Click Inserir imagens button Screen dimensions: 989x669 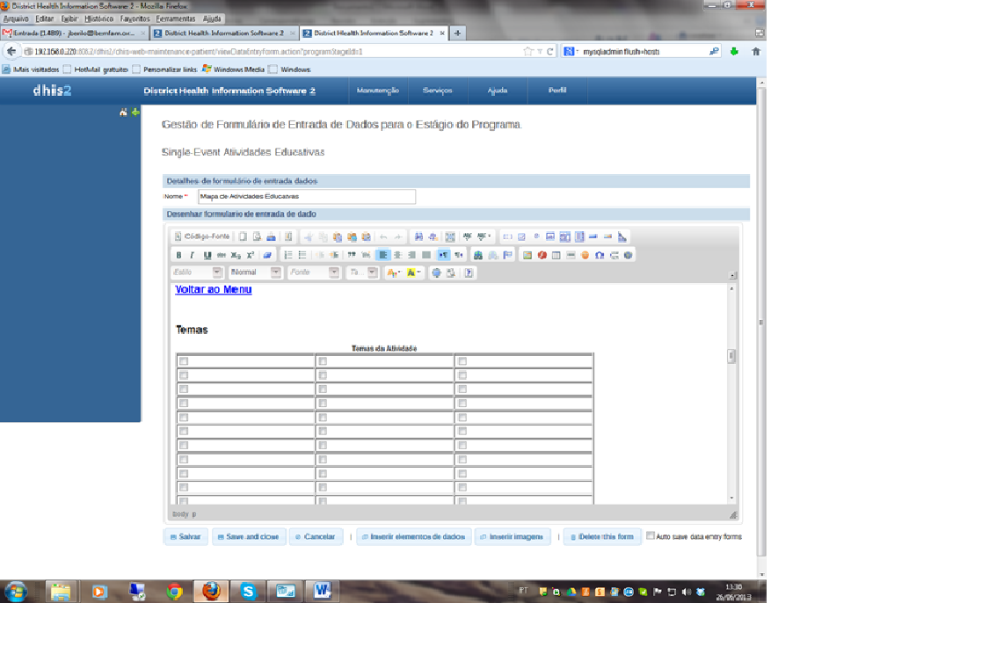512,536
